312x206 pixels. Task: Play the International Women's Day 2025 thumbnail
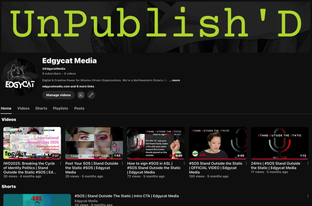click(x=32, y=143)
